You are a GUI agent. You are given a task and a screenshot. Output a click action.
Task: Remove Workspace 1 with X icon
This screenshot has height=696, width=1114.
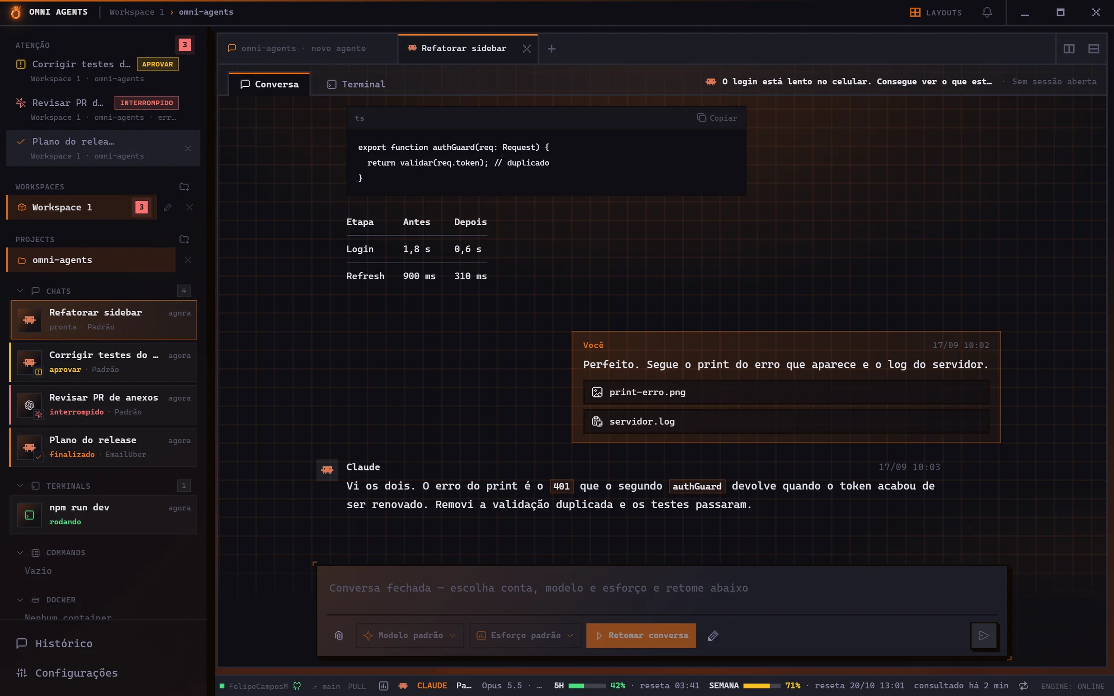[x=189, y=207]
